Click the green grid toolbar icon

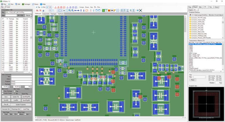[x=103, y=11]
